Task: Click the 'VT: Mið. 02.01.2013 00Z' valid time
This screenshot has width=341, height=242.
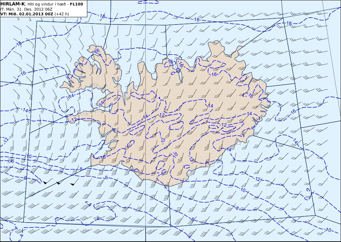Action: coord(27,14)
